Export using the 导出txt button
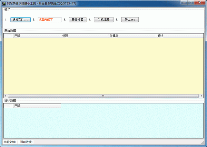Viewport: 207px width, 147px height. point(130,20)
